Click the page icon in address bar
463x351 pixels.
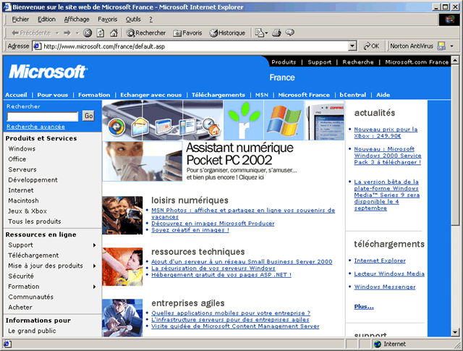click(x=37, y=46)
